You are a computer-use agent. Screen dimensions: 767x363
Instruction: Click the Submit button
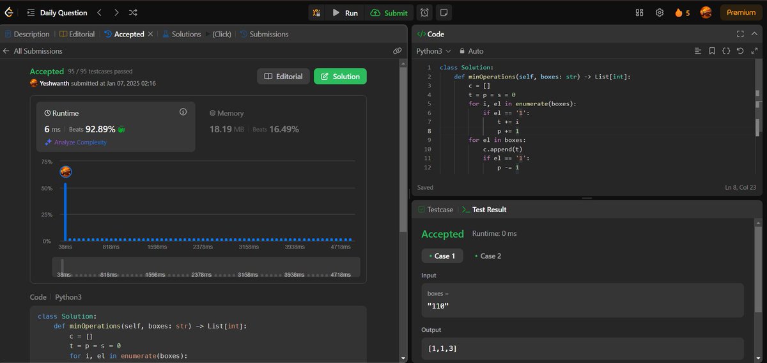(389, 13)
